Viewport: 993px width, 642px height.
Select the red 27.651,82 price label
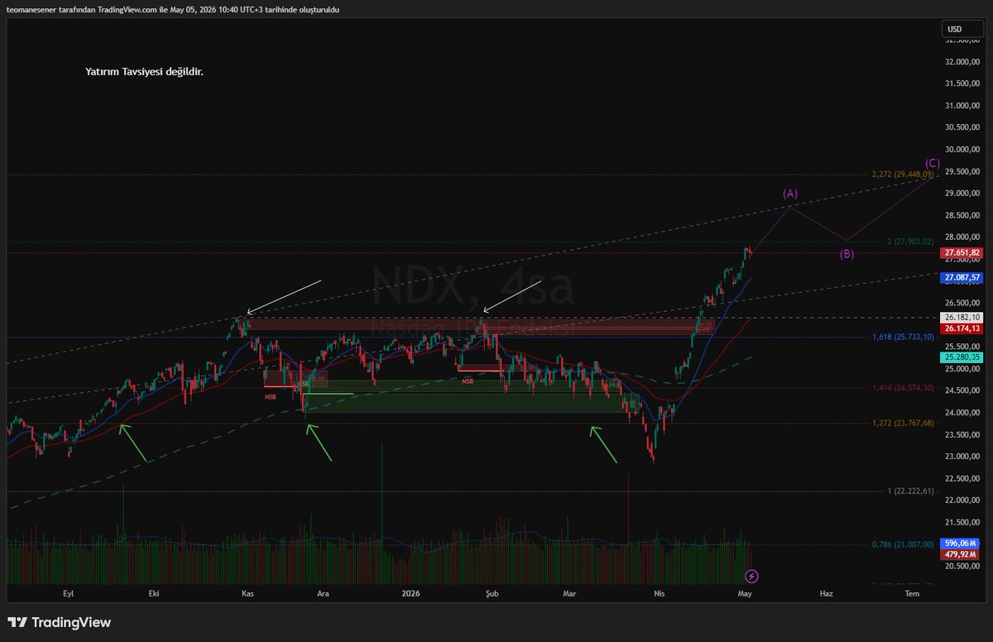[962, 252]
